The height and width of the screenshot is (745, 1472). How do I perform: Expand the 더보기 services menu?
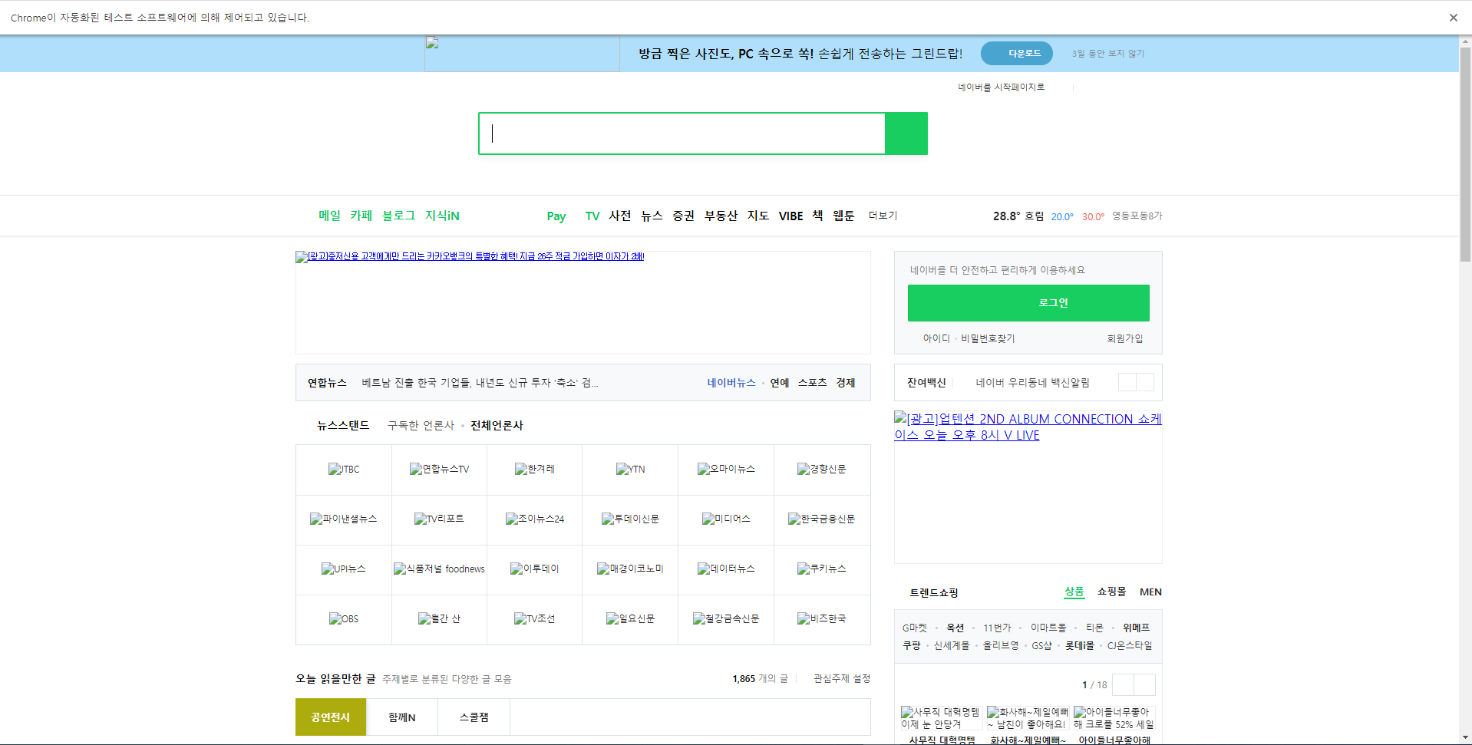pyautogui.click(x=883, y=216)
